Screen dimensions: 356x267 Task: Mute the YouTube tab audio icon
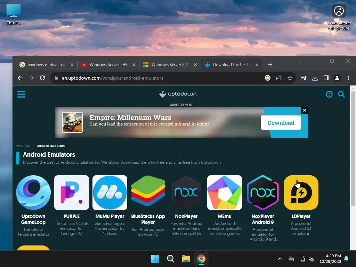pos(125,65)
